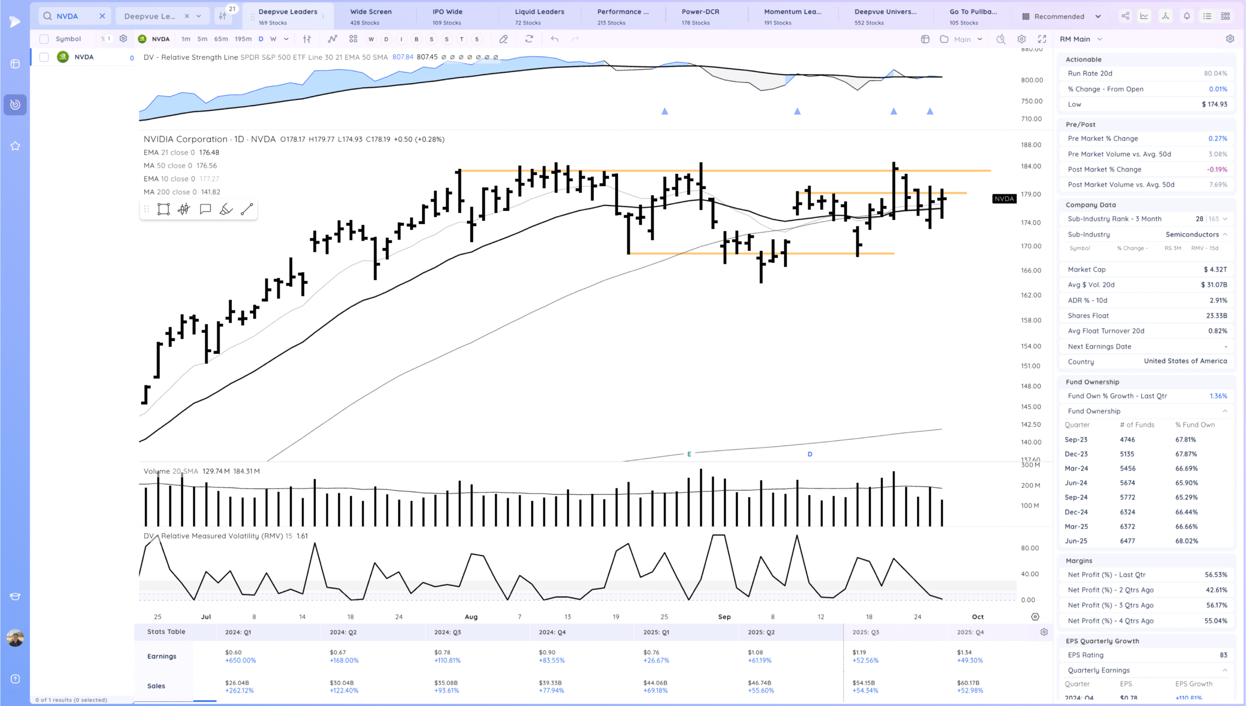Select the brush highlighter drawing tool
Image resolution: width=1246 pixels, height=706 pixels.
tap(226, 209)
